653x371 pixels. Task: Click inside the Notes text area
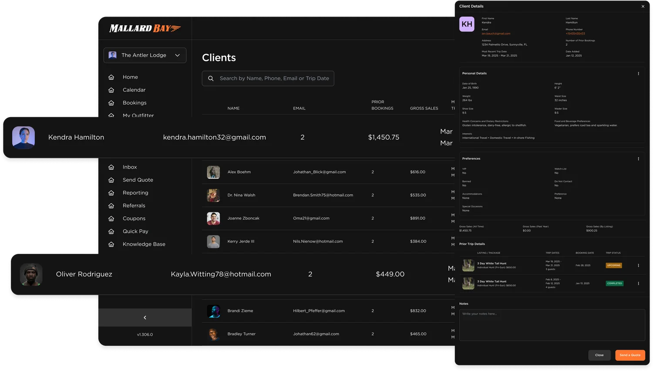tap(552, 325)
